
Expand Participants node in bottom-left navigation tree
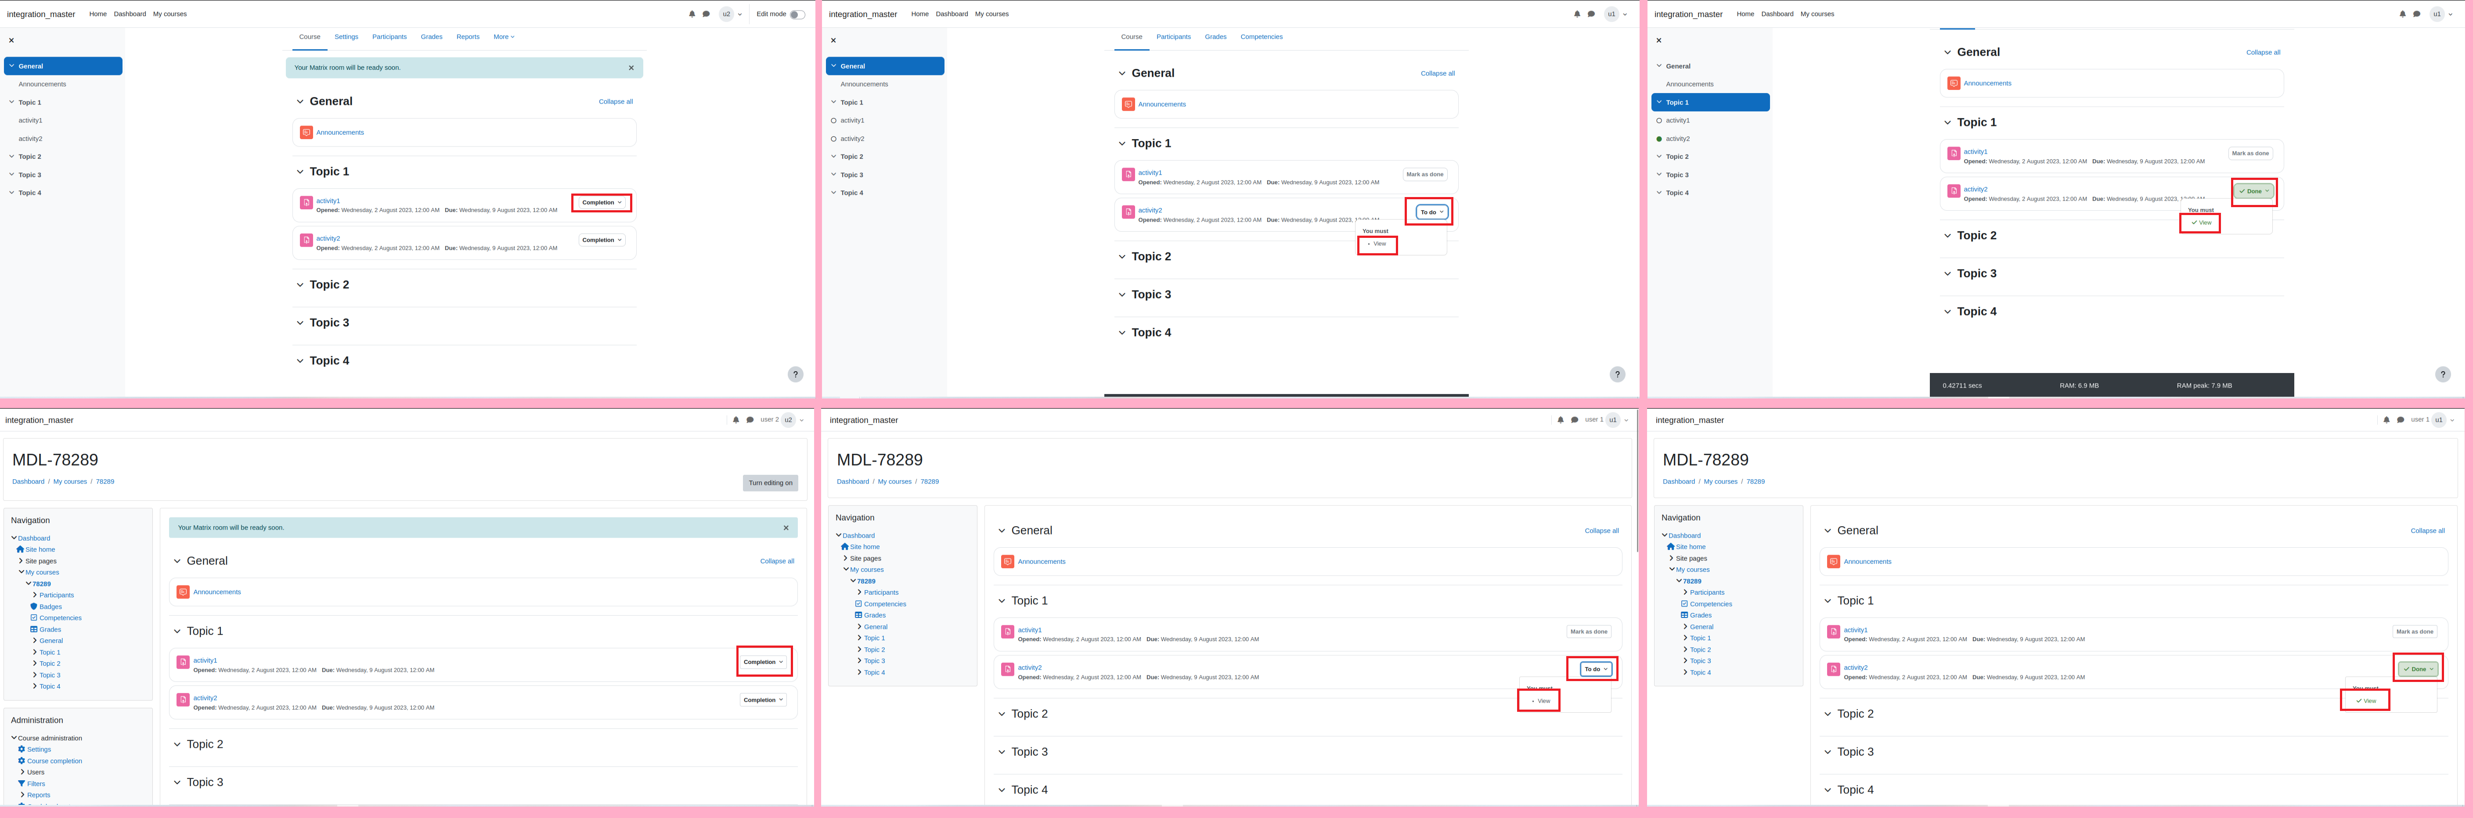click(x=36, y=595)
